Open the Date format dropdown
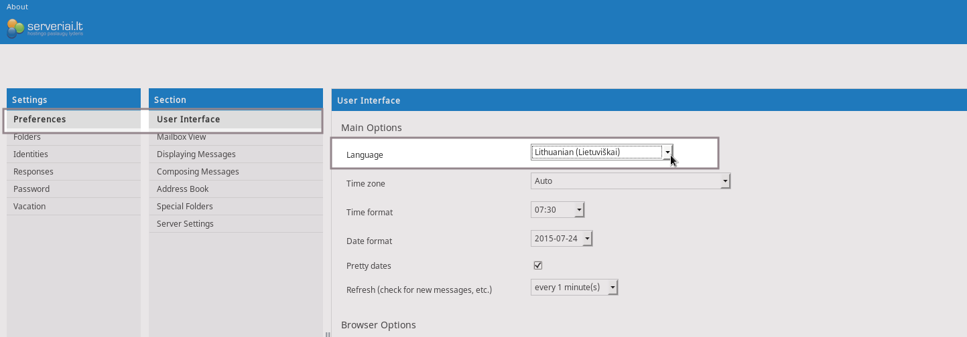Image resolution: width=967 pixels, height=337 pixels. click(562, 239)
